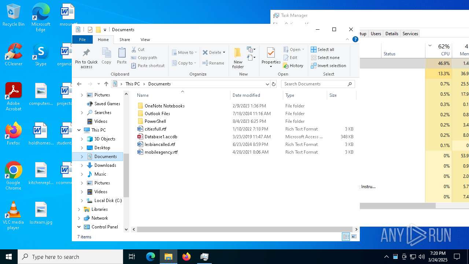Image resolution: width=469 pixels, height=264 pixels.
Task: Go up one folder level arrow
Action: coord(106,84)
